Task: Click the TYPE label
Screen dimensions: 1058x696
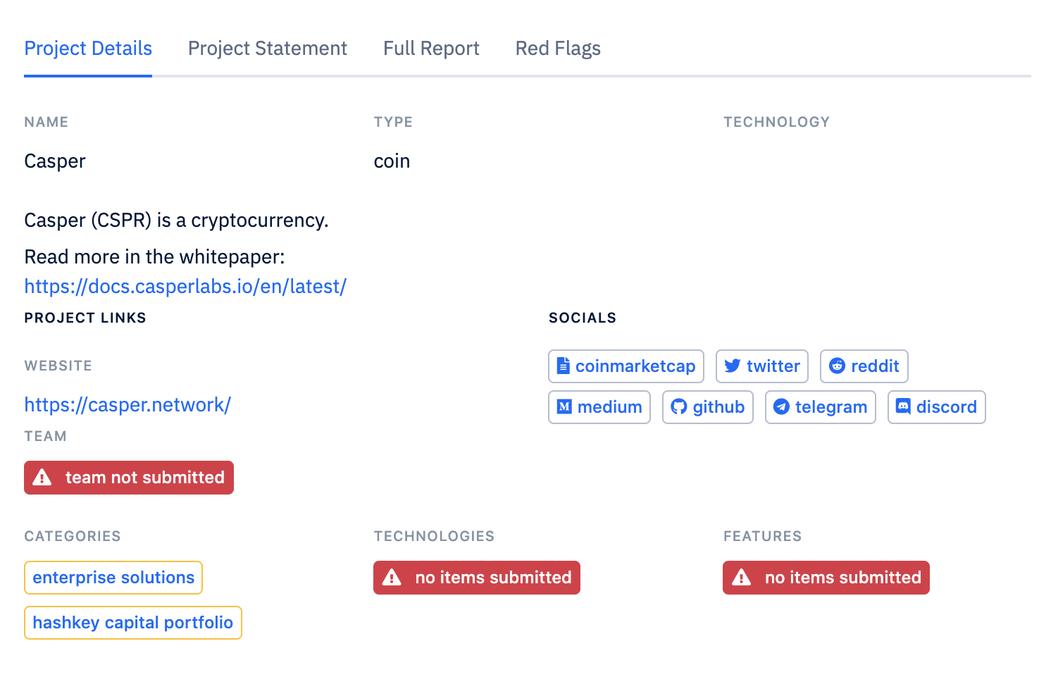Action: tap(393, 122)
